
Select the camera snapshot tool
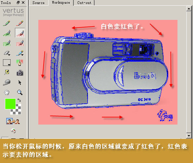(x=20, y=73)
